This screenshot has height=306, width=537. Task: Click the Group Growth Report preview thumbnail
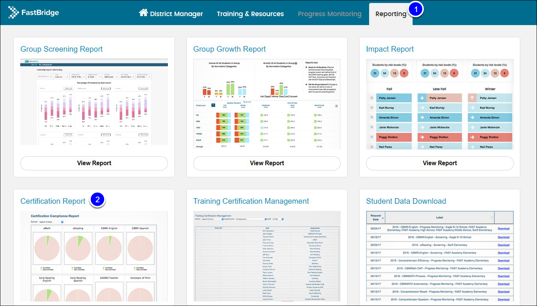[267, 104]
